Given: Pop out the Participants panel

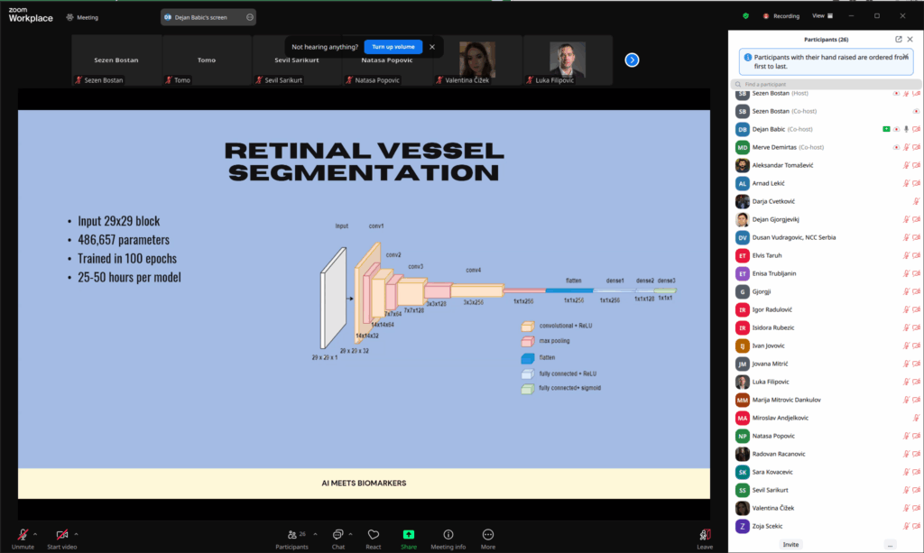Looking at the screenshot, I should [898, 40].
